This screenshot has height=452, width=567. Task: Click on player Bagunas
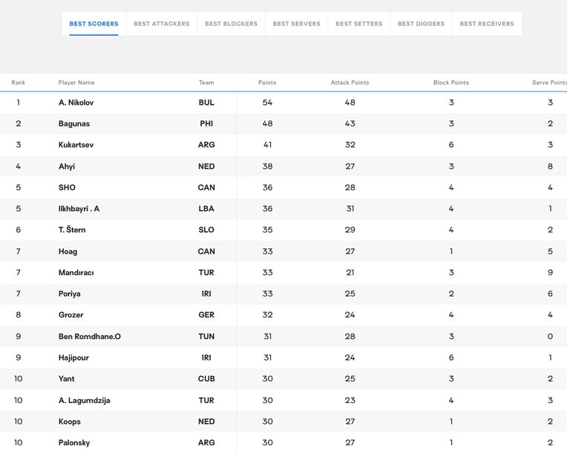pyautogui.click(x=74, y=124)
